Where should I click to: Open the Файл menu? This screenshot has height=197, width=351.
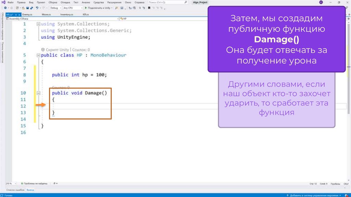(11, 2)
